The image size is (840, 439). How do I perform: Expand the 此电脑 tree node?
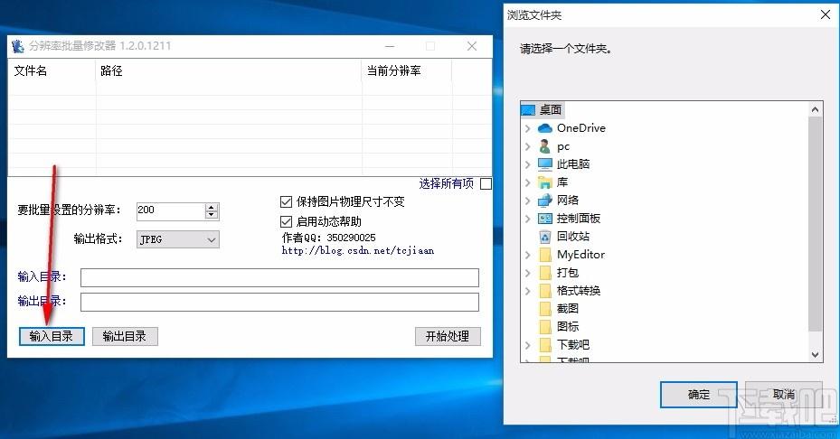pyautogui.click(x=528, y=163)
